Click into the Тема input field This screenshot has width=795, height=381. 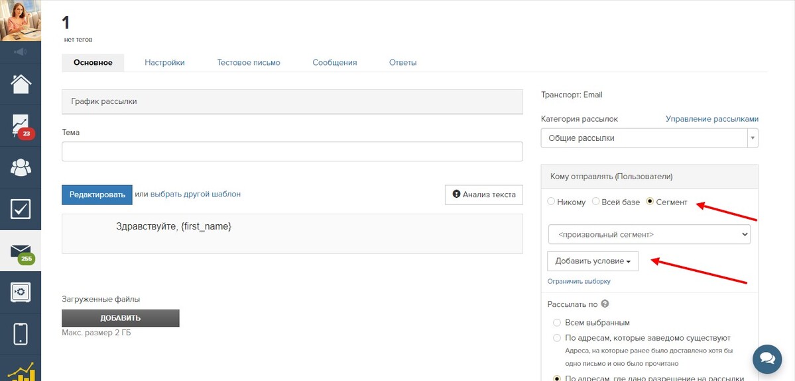coord(292,151)
